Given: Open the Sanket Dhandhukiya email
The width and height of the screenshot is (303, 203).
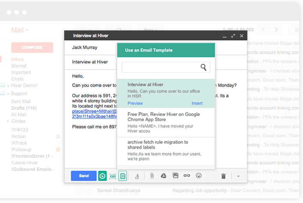Looking at the screenshot, I should pos(119,191).
